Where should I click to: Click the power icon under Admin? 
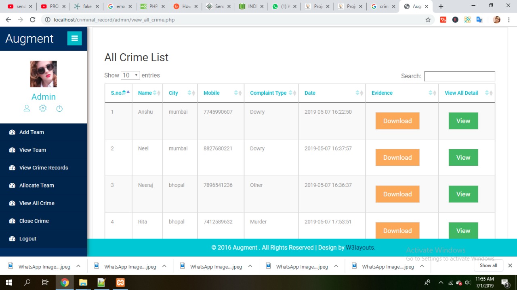(x=59, y=108)
